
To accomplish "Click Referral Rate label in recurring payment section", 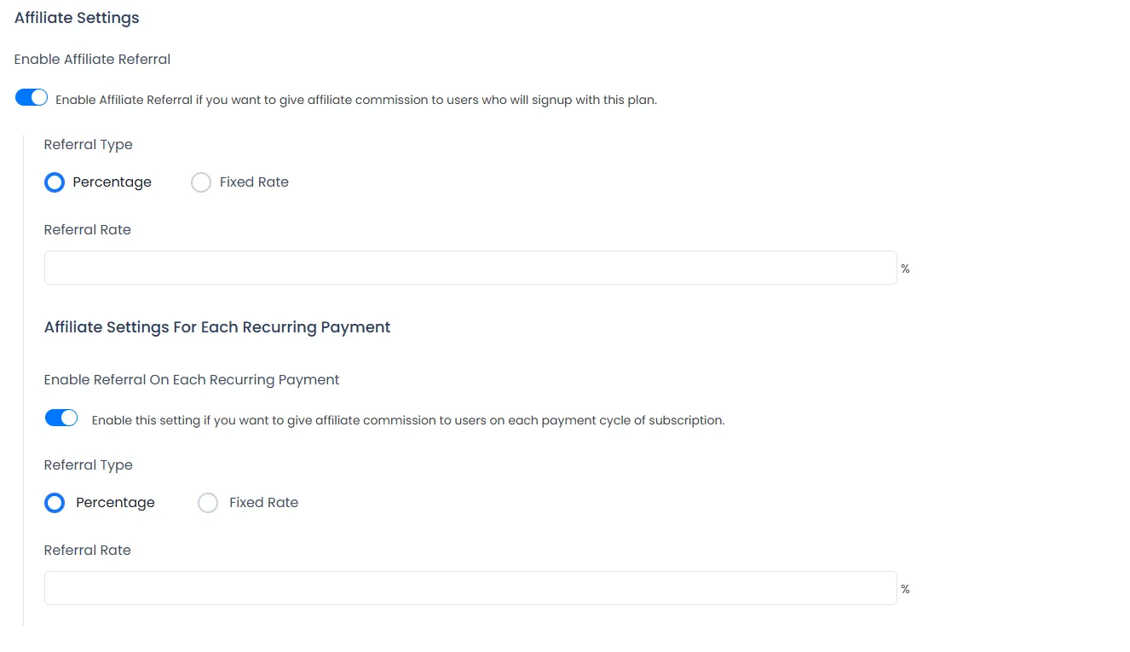I will (88, 551).
